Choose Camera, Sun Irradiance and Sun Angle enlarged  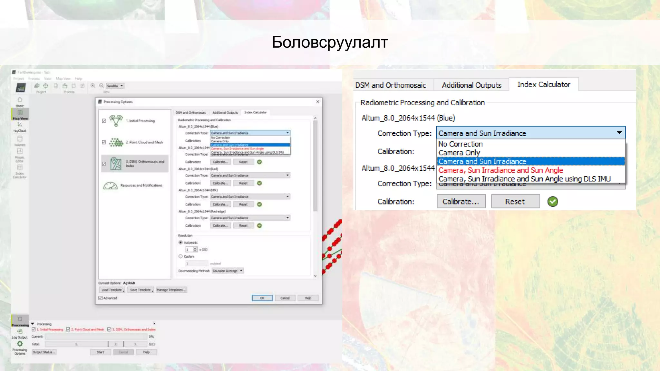click(x=531, y=170)
